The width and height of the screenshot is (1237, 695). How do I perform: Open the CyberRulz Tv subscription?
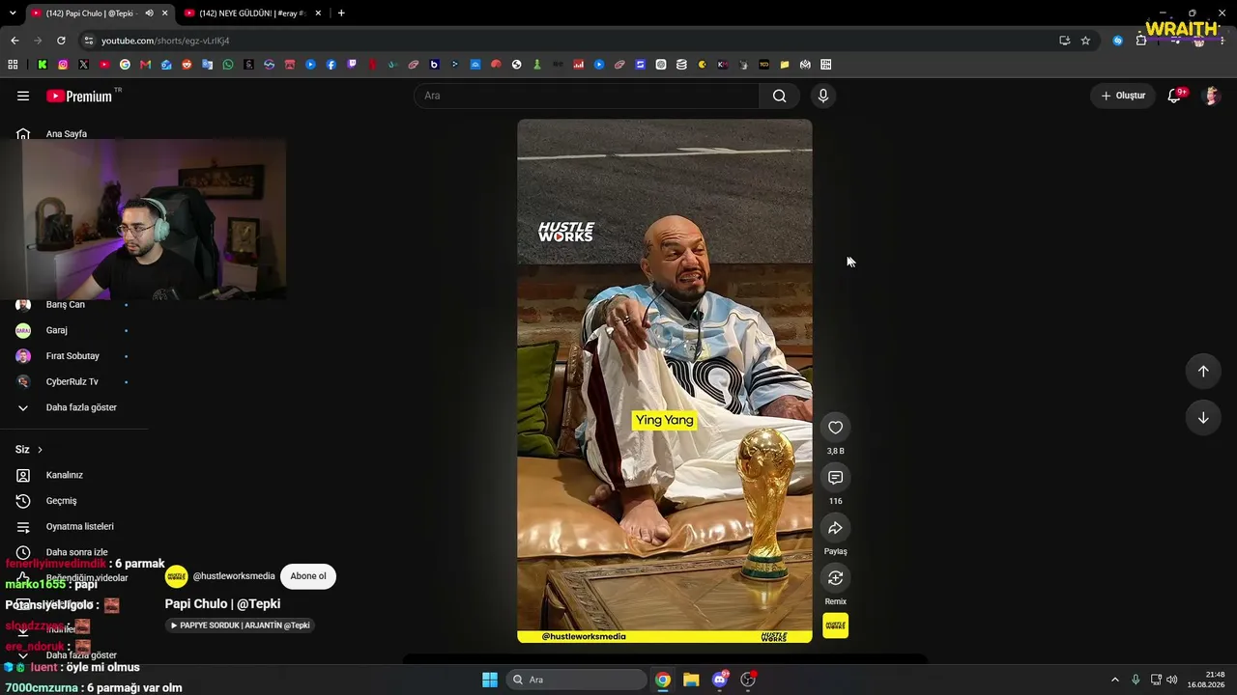click(72, 381)
